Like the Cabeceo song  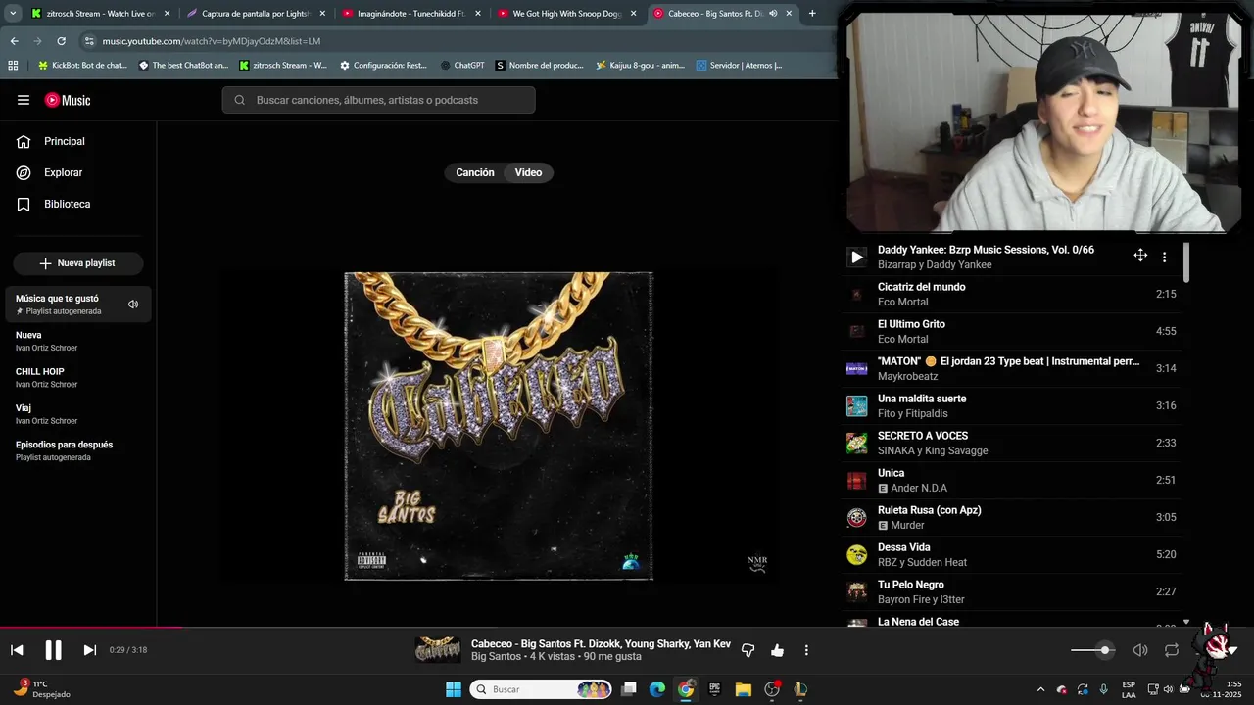pos(777,650)
